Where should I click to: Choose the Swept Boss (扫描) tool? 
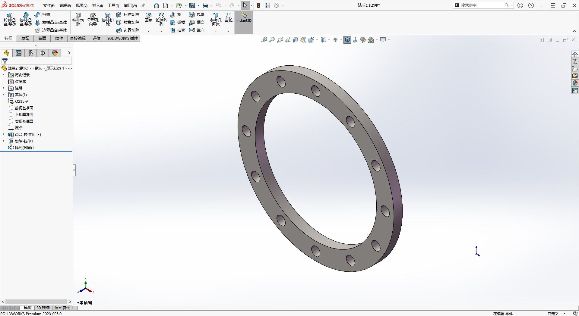pos(43,14)
